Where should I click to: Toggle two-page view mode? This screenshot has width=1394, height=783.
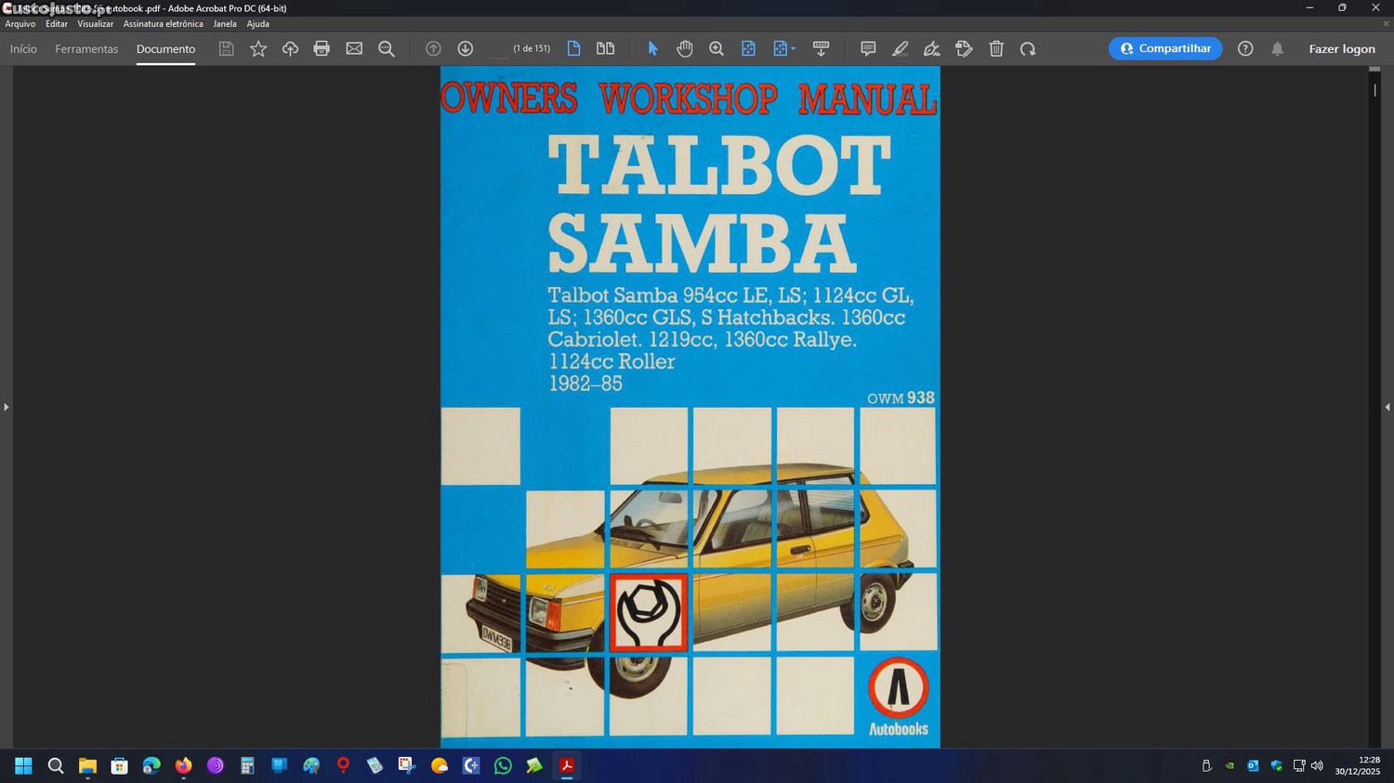605,48
